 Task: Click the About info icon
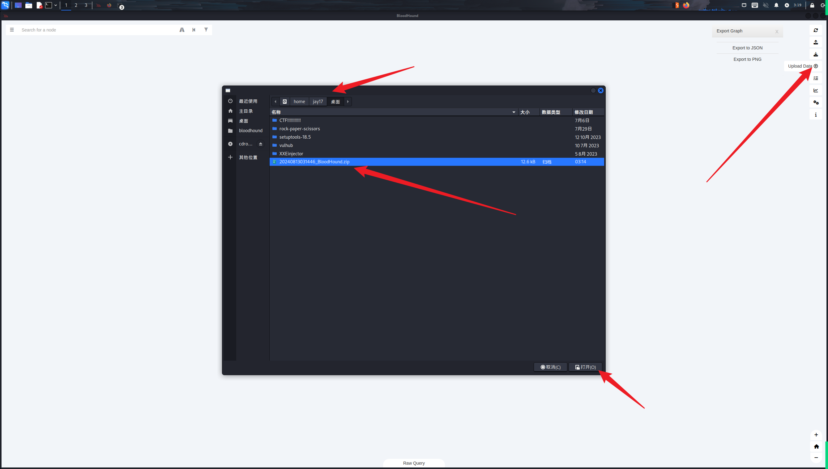tap(816, 115)
